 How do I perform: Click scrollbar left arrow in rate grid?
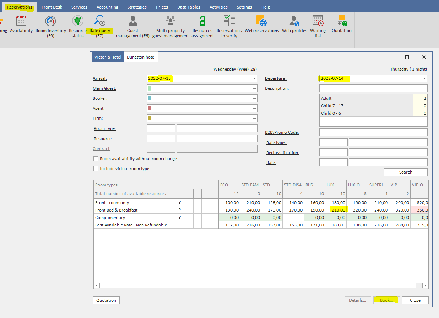pyautogui.click(x=97, y=285)
